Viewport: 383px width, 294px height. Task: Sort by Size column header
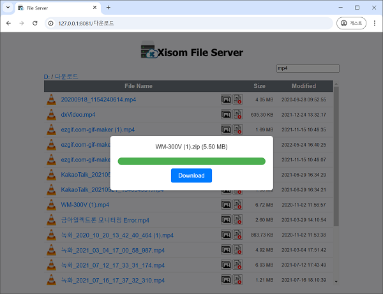[259, 86]
